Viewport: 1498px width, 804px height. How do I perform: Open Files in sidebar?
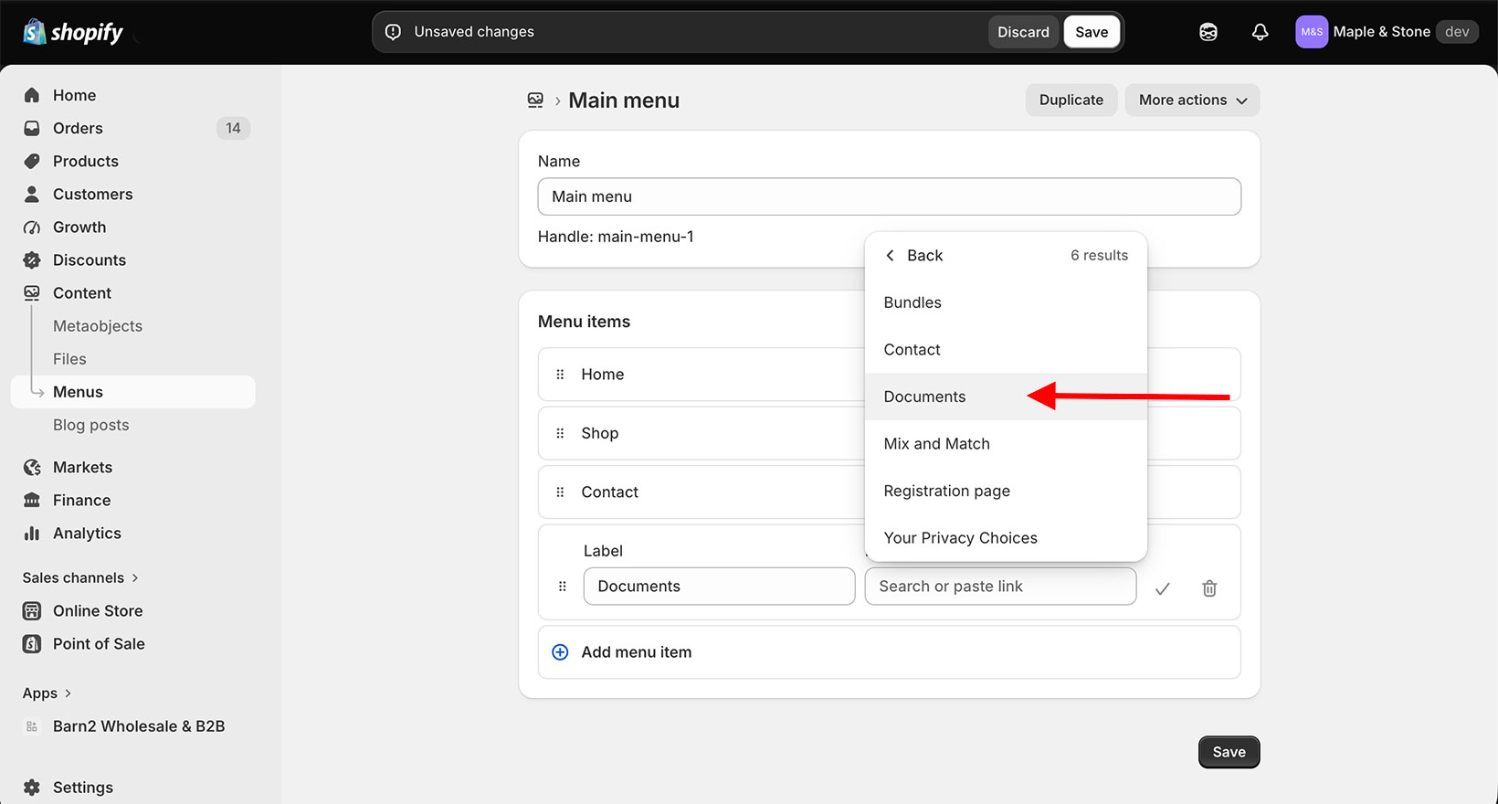69,359
